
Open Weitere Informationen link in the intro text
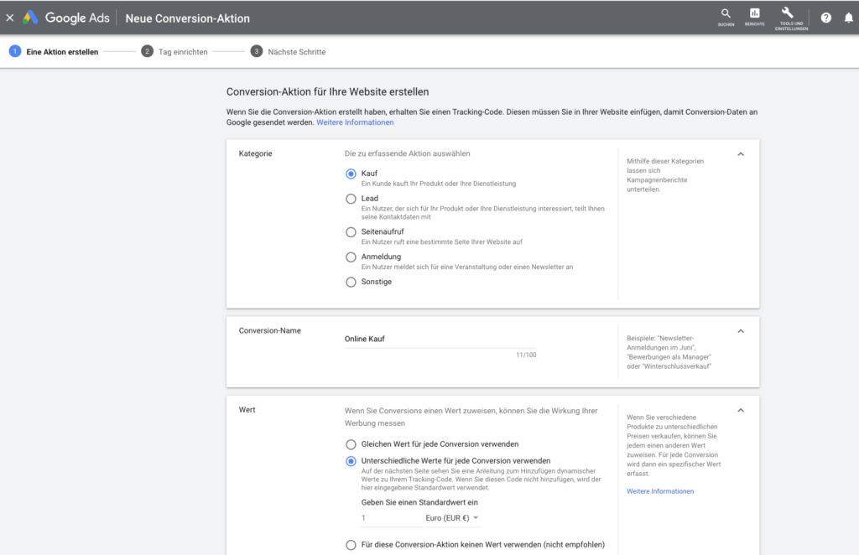coord(355,122)
